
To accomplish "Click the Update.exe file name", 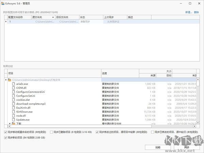I will tap(23, 120).
